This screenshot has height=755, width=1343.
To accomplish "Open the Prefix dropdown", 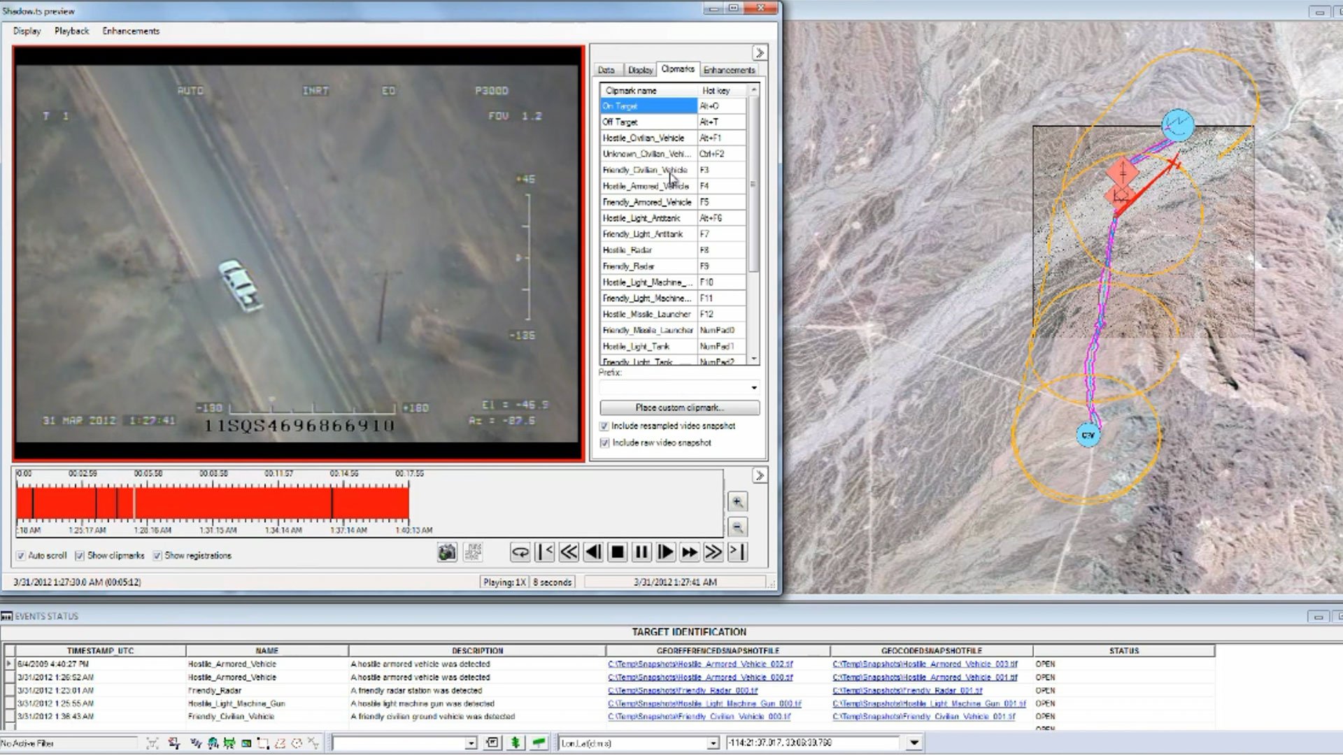I will pos(753,387).
